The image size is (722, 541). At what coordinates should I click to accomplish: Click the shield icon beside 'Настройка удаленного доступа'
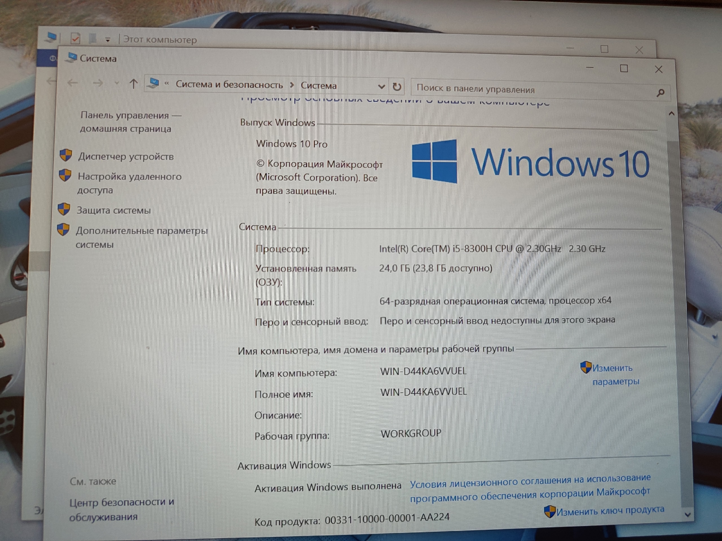point(65,175)
